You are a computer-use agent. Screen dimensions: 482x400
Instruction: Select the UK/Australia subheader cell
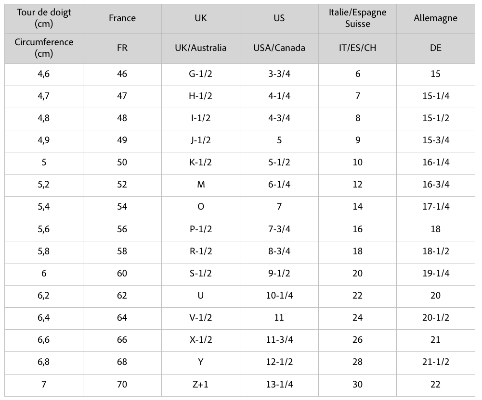pos(201,48)
